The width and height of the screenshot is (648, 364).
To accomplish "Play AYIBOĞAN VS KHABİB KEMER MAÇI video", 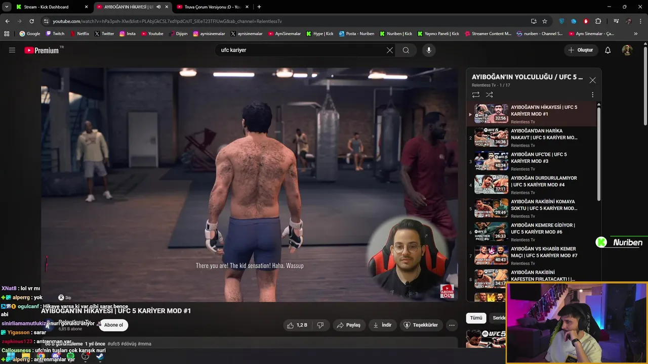I will click(532, 255).
